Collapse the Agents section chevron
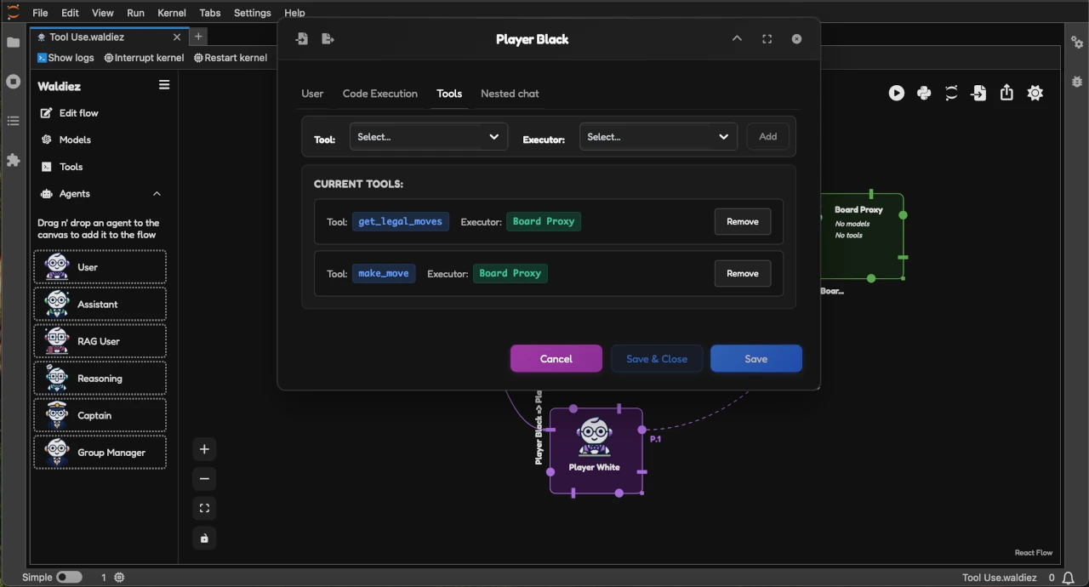The width and height of the screenshot is (1089, 587). [157, 194]
